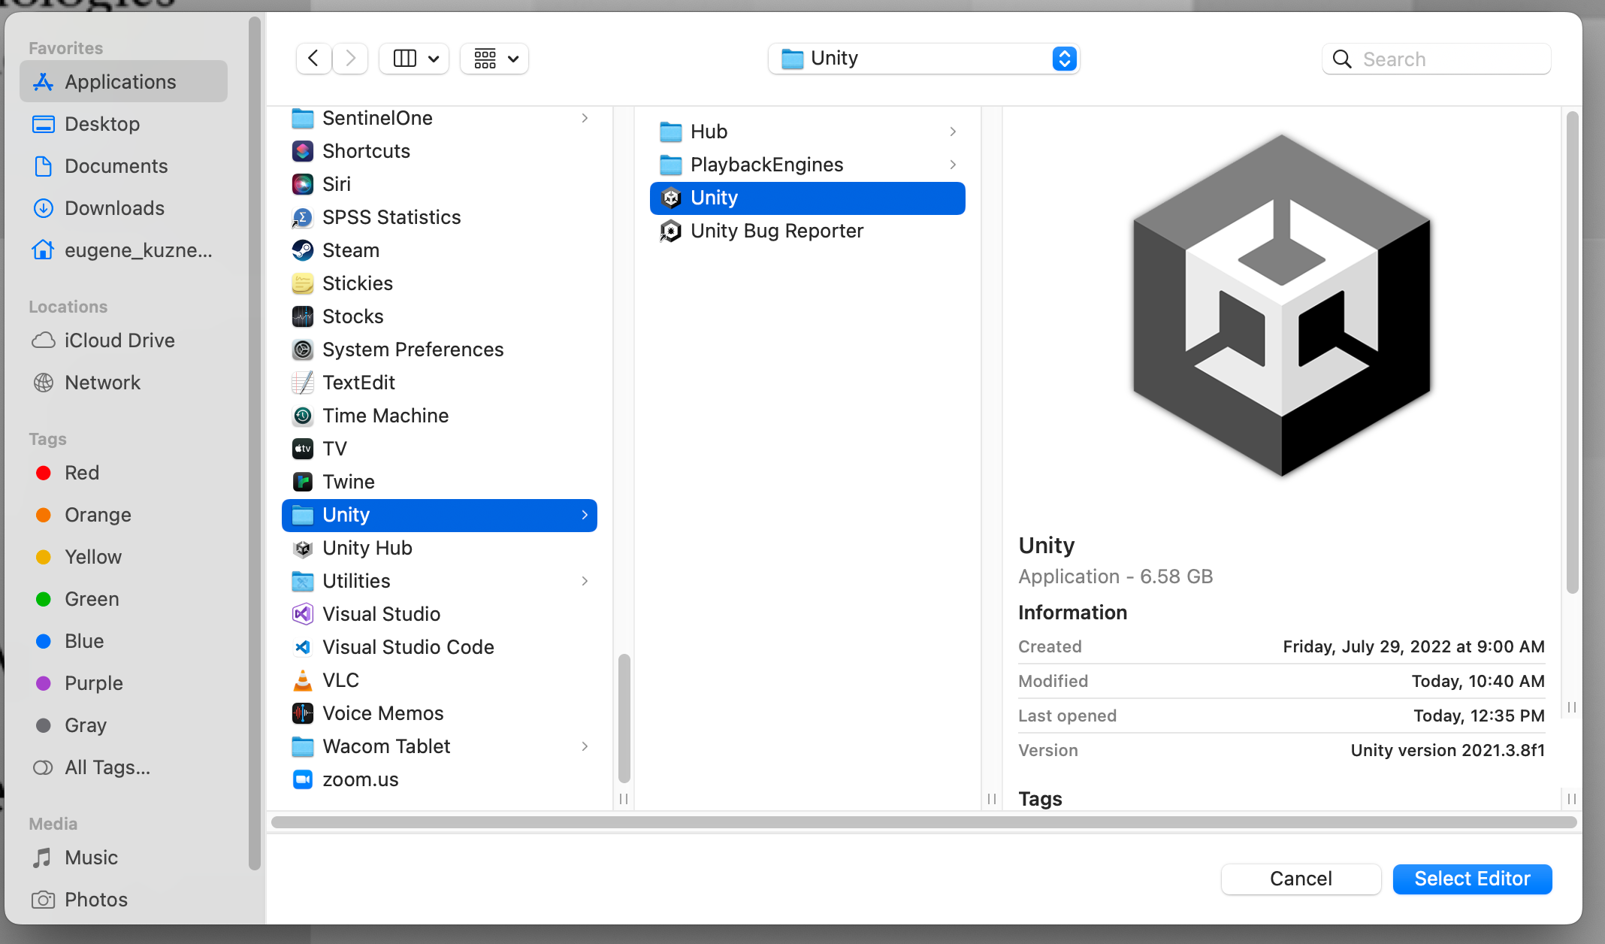Viewport: 1605px width, 944px height.
Task: Open the Steam app icon
Action: click(x=303, y=250)
